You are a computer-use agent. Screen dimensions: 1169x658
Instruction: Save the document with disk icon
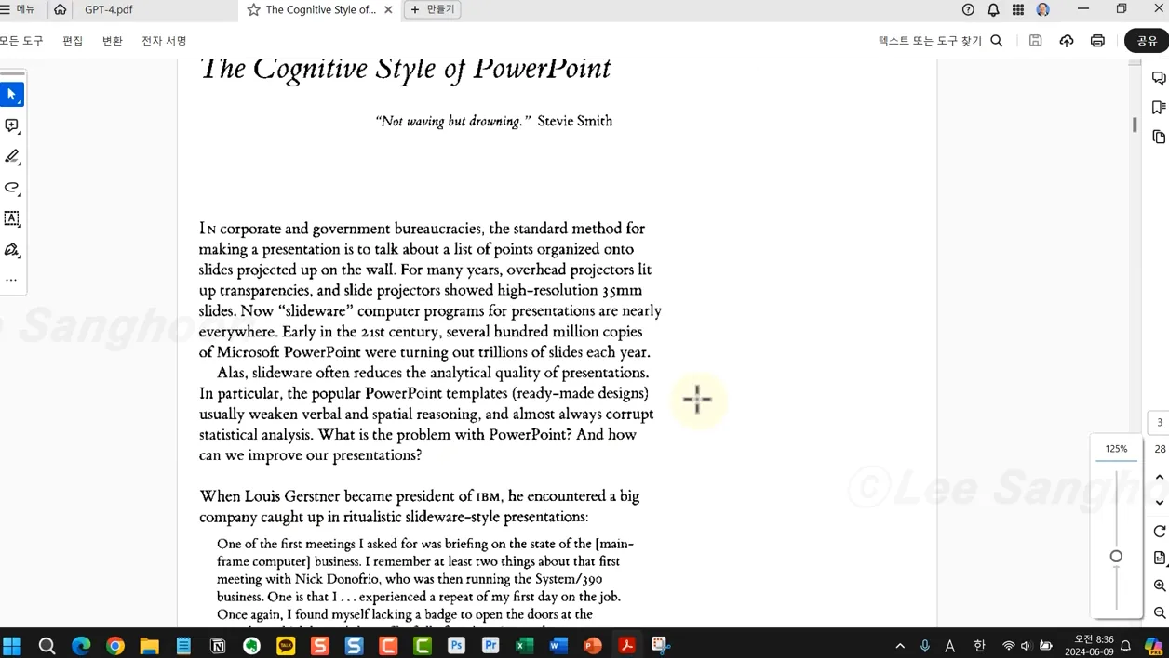(x=1035, y=41)
